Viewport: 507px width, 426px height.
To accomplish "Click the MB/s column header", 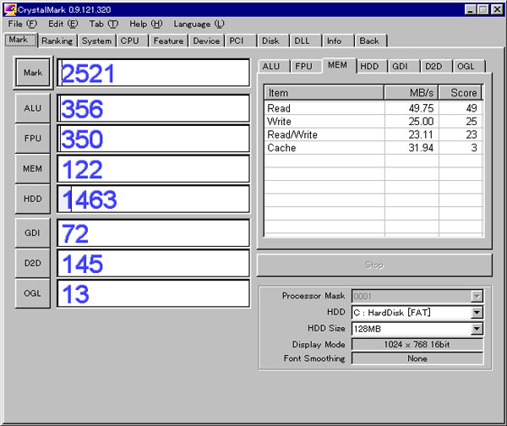I will [x=412, y=93].
